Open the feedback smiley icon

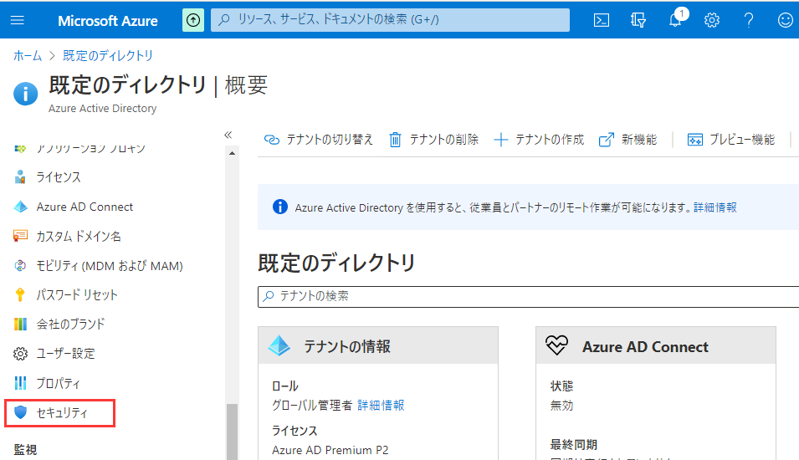click(x=785, y=21)
